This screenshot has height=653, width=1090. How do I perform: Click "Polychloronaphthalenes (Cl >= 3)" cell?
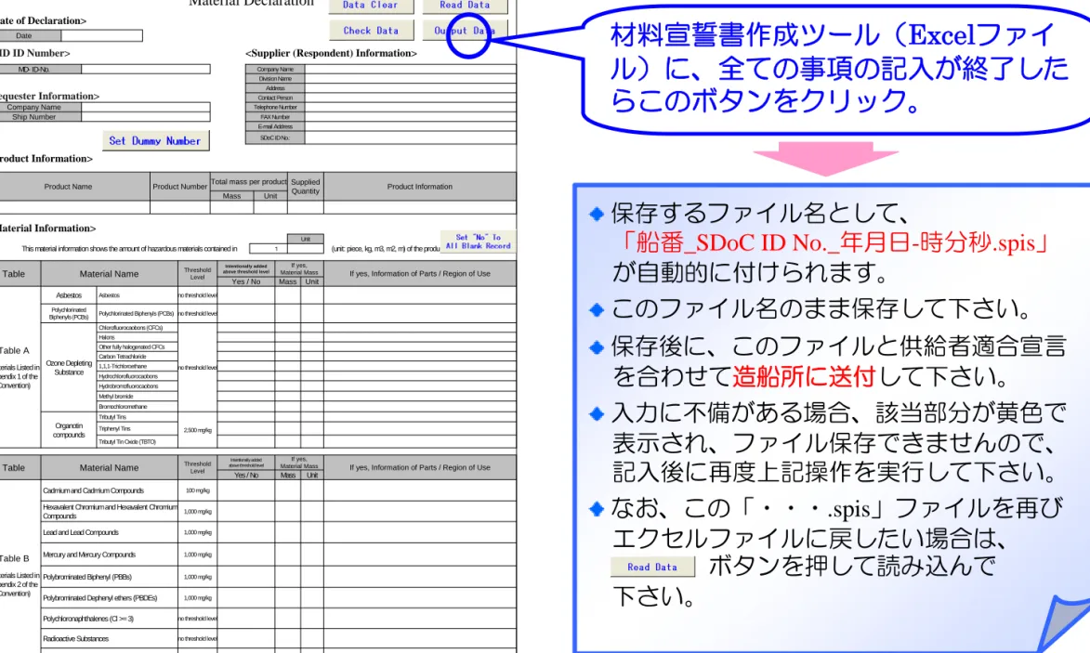[x=109, y=619]
